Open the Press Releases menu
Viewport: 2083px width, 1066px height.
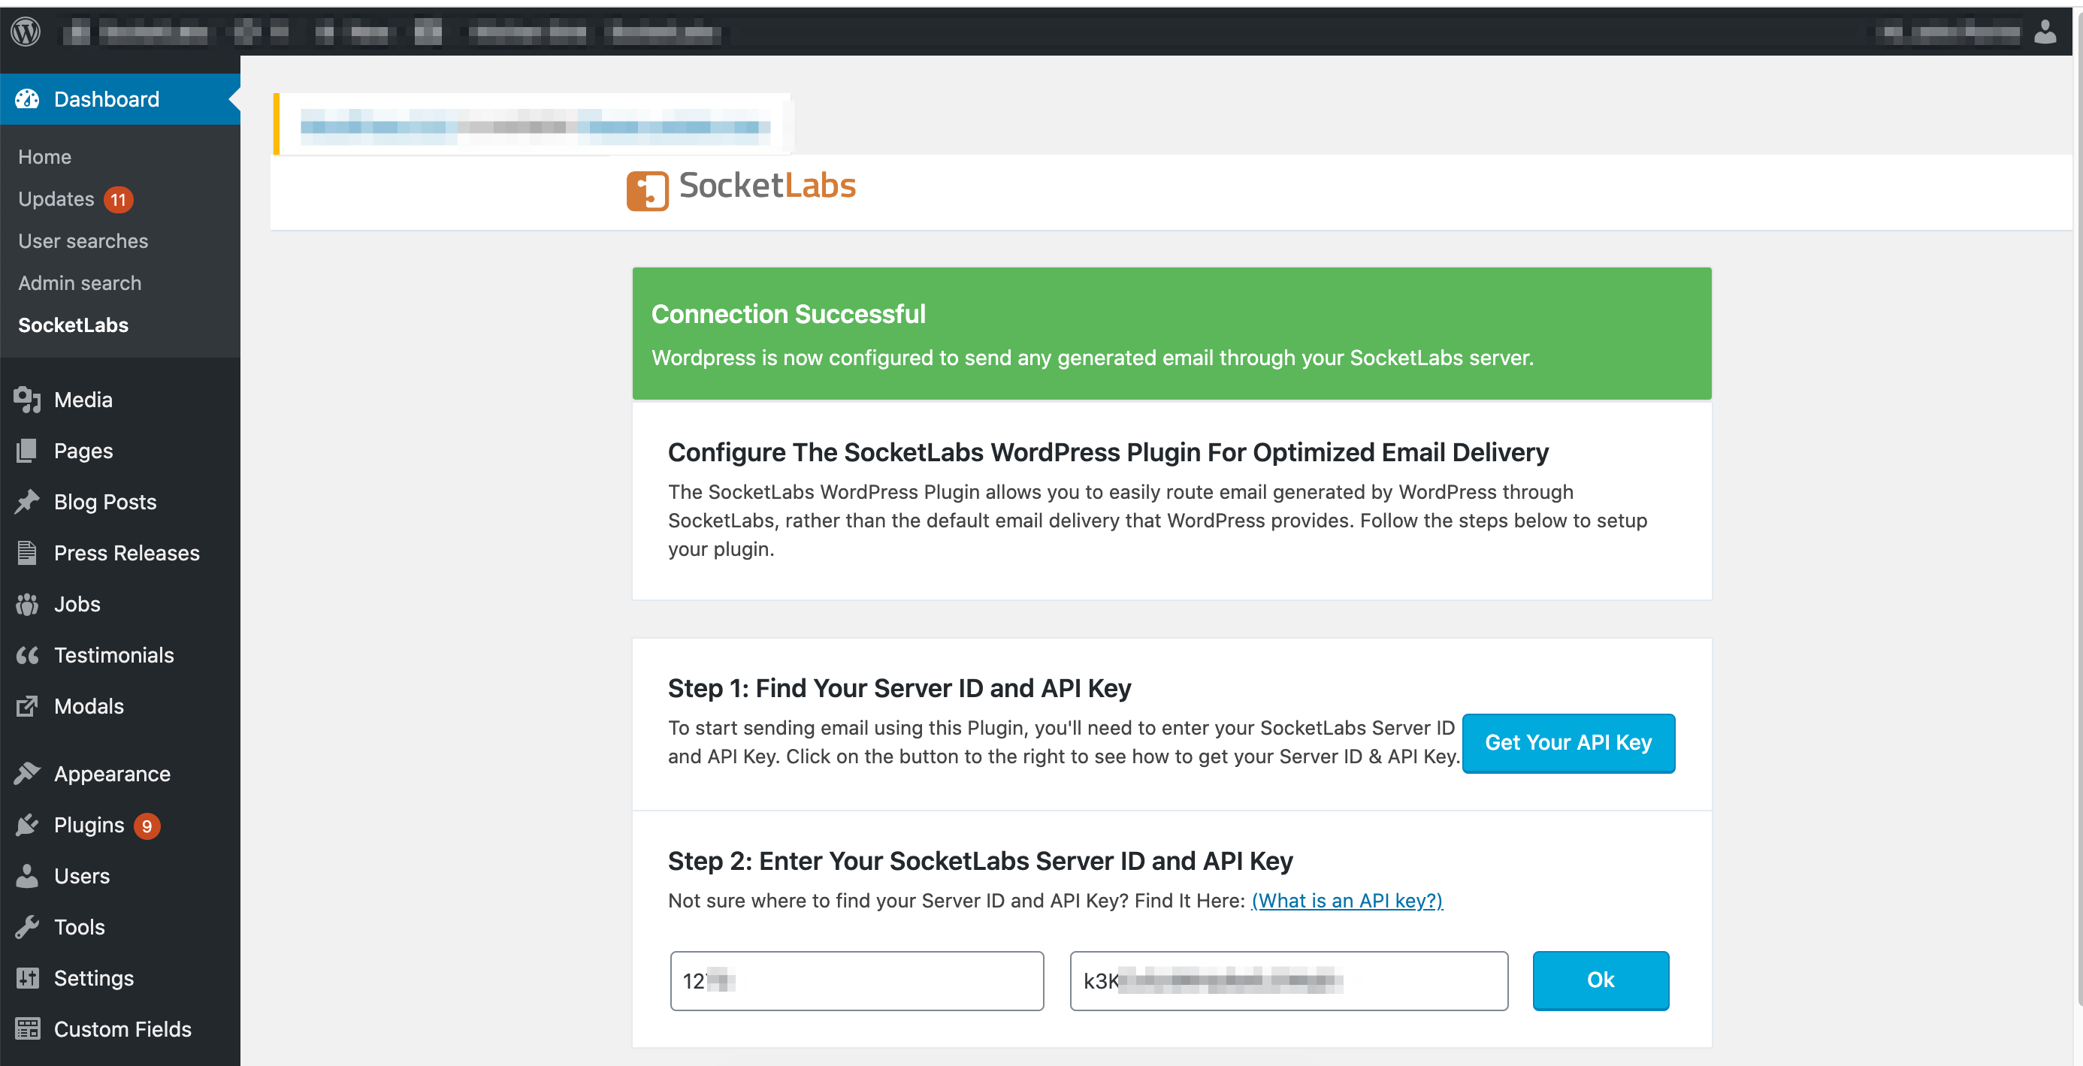119,553
